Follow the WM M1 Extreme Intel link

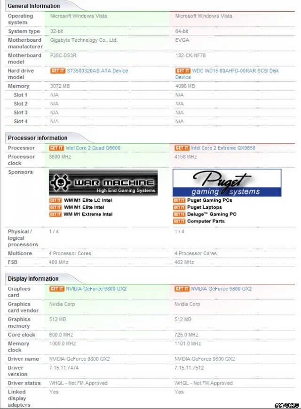click(x=88, y=214)
